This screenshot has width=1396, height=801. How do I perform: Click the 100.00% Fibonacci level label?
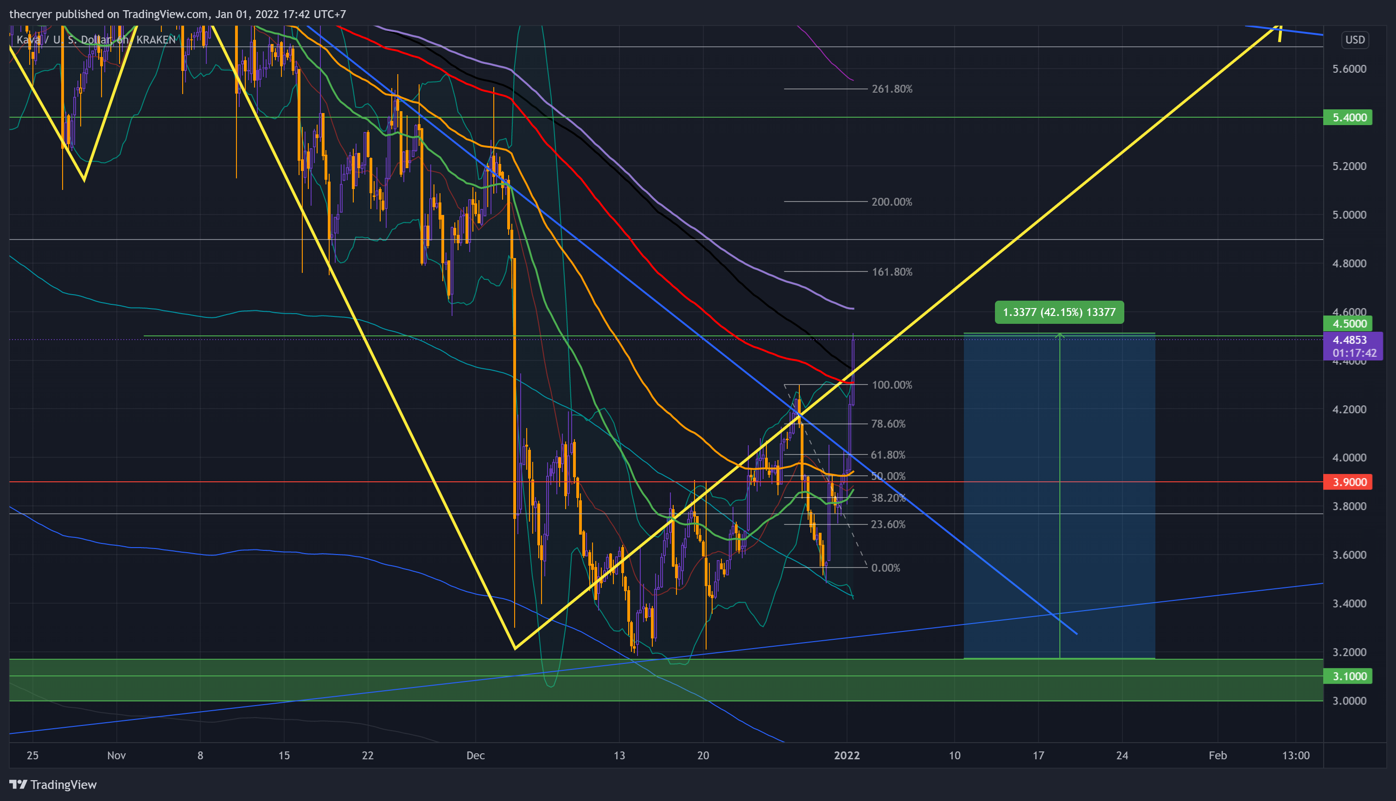click(x=892, y=385)
